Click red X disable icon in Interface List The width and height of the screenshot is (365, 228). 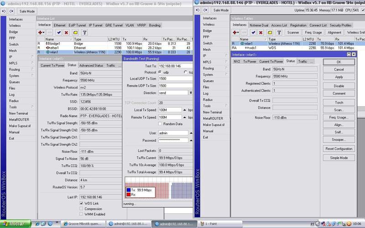pos(66,32)
